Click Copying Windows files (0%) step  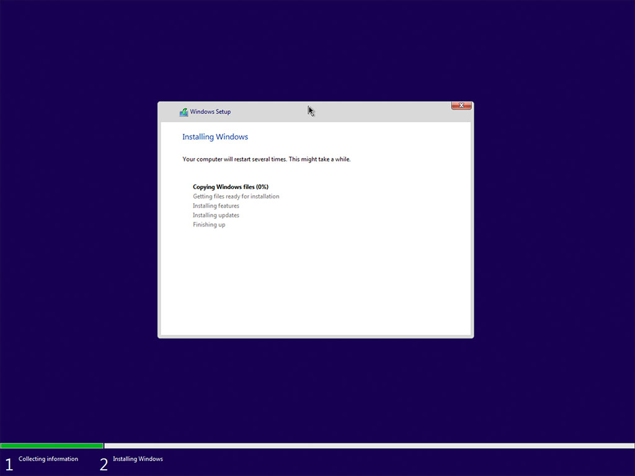pos(231,187)
